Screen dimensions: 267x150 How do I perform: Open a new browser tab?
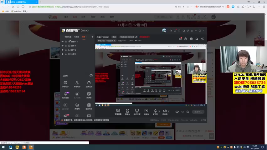pos(41,2)
